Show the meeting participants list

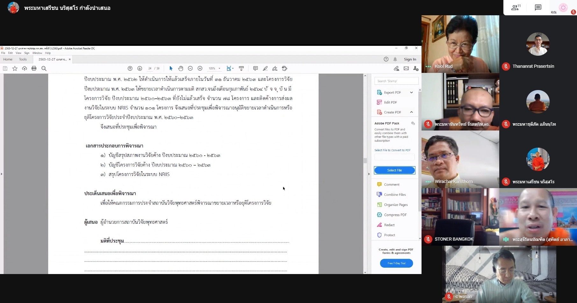(x=515, y=8)
